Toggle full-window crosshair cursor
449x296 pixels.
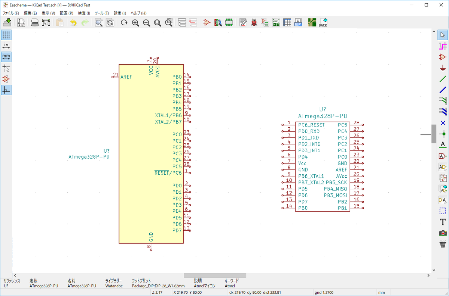tap(6, 68)
